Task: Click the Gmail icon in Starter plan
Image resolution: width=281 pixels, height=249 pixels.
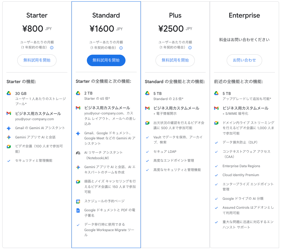Action: pos(9,113)
